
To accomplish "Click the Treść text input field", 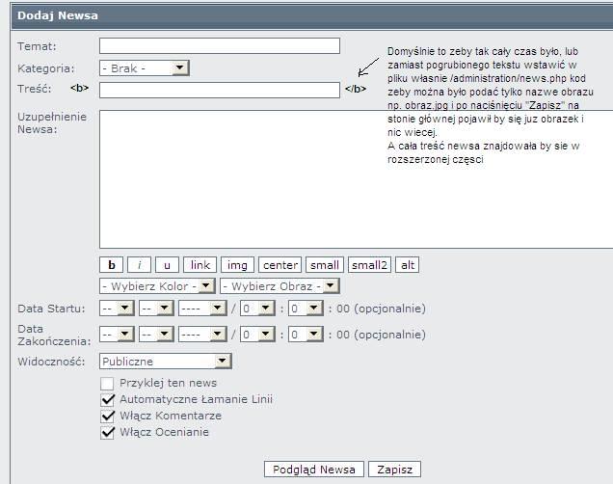I will [x=220, y=90].
